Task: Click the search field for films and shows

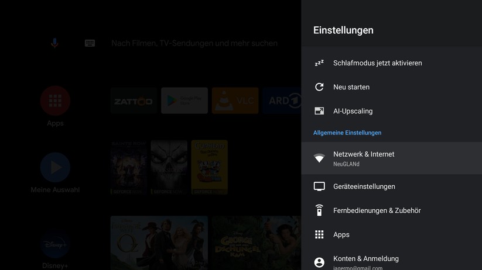Action: [x=194, y=43]
